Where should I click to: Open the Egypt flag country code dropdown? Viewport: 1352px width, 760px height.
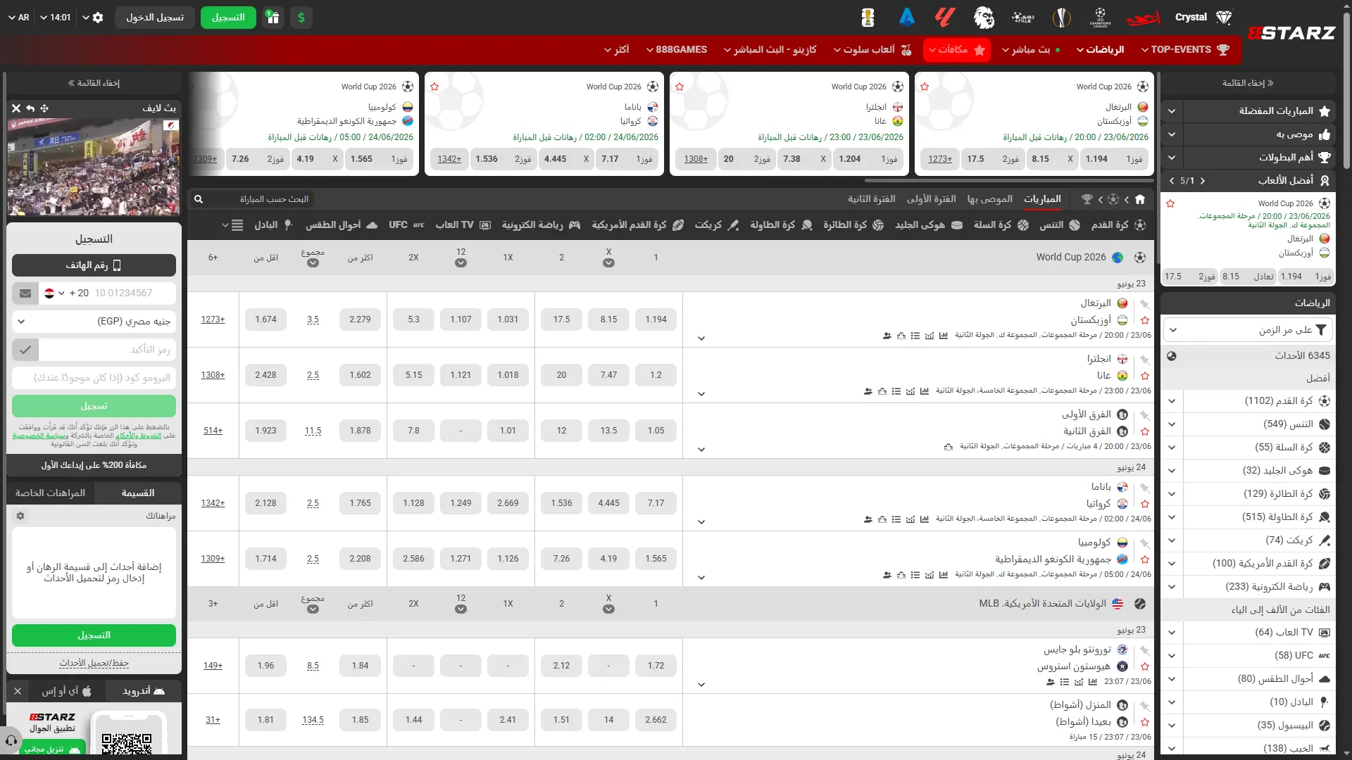54,293
